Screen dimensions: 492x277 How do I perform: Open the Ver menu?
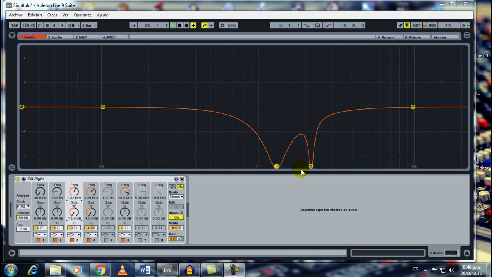coord(65,15)
